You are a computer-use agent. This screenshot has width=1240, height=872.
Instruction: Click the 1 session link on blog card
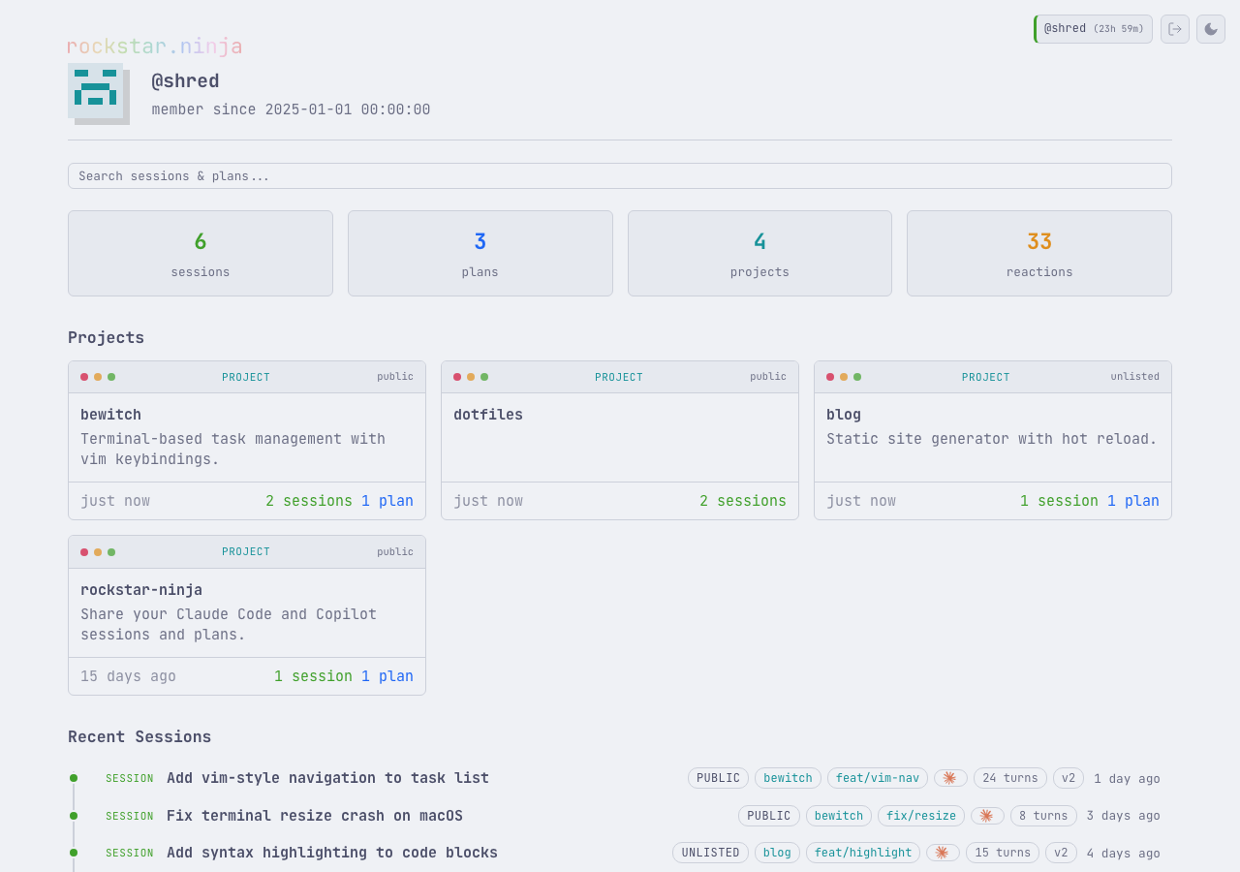pos(1059,500)
